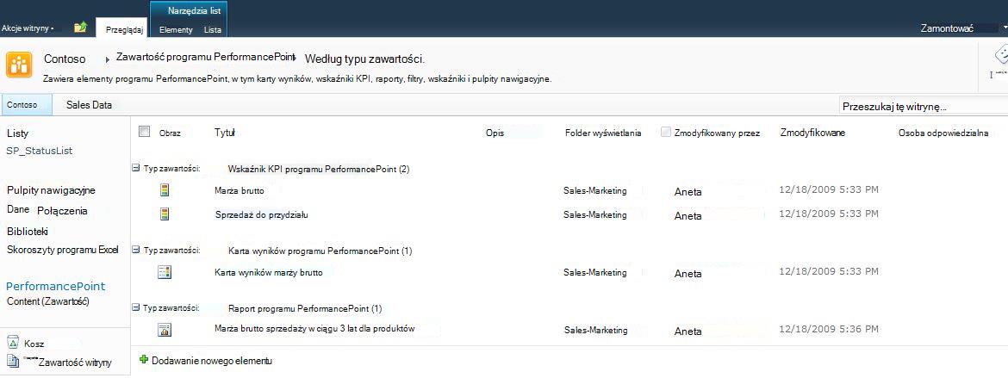This screenshot has height=378, width=1008.
Task: Sort by the Osoba odpowiedzialna column header
Action: (x=943, y=133)
